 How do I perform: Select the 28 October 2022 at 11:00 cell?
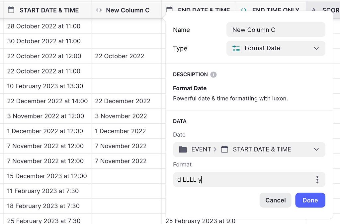[44, 26]
